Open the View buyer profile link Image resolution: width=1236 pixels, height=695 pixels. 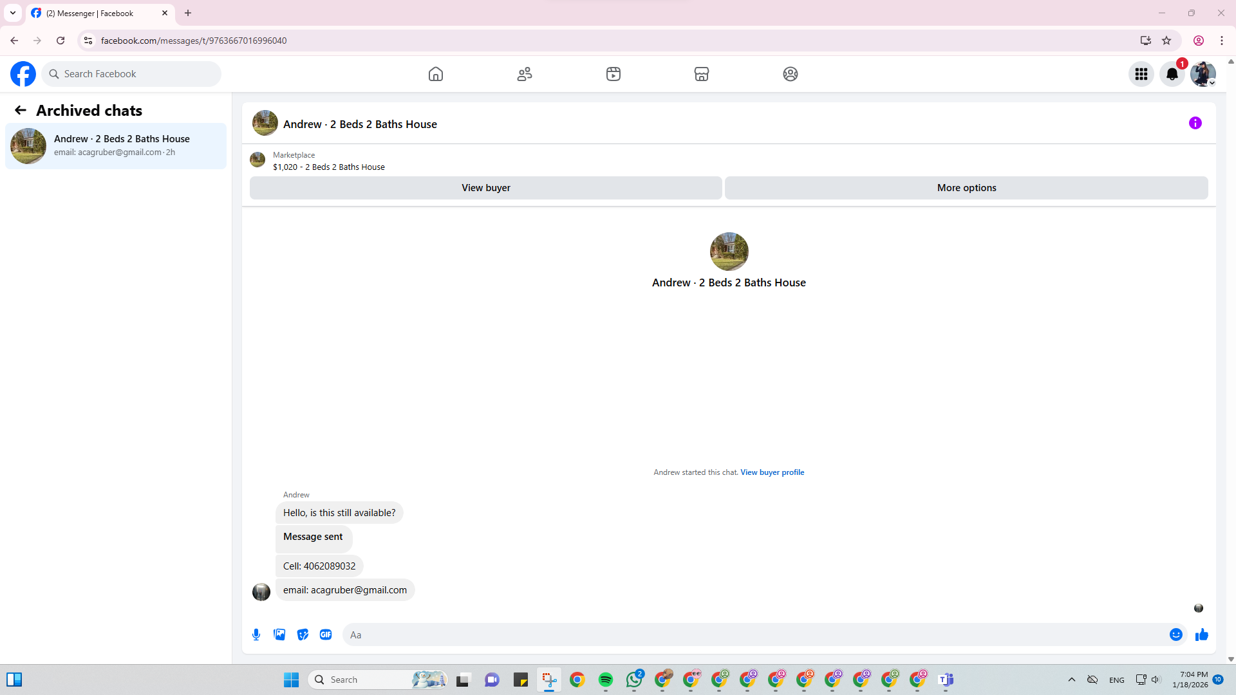click(772, 472)
